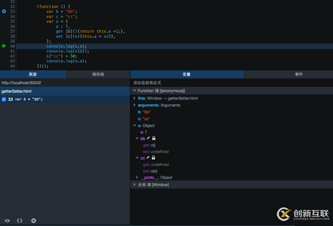Toggle the eye icon in bottom toolbar

pyautogui.click(x=7, y=221)
